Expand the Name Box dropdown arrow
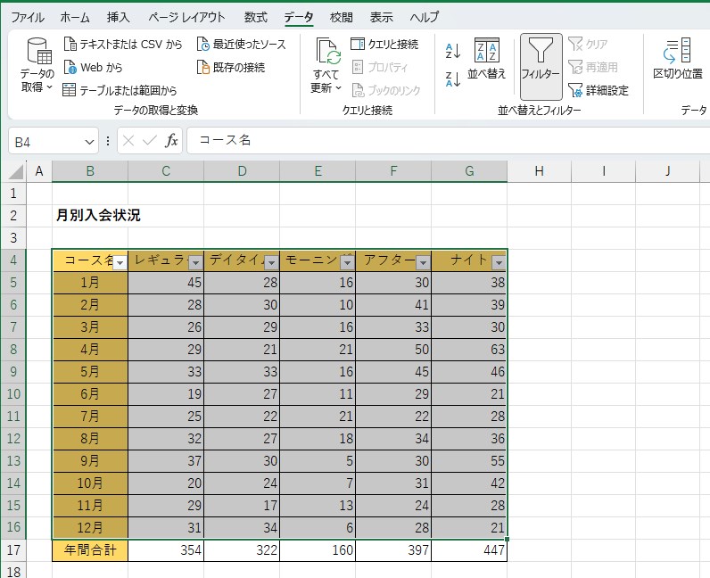 (x=89, y=142)
